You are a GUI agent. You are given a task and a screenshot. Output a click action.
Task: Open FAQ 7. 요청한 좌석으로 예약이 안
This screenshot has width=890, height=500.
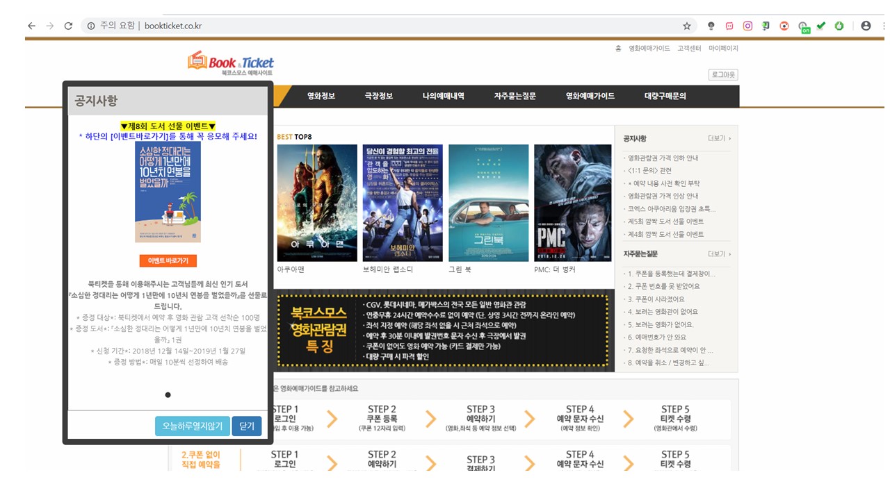coord(670,350)
